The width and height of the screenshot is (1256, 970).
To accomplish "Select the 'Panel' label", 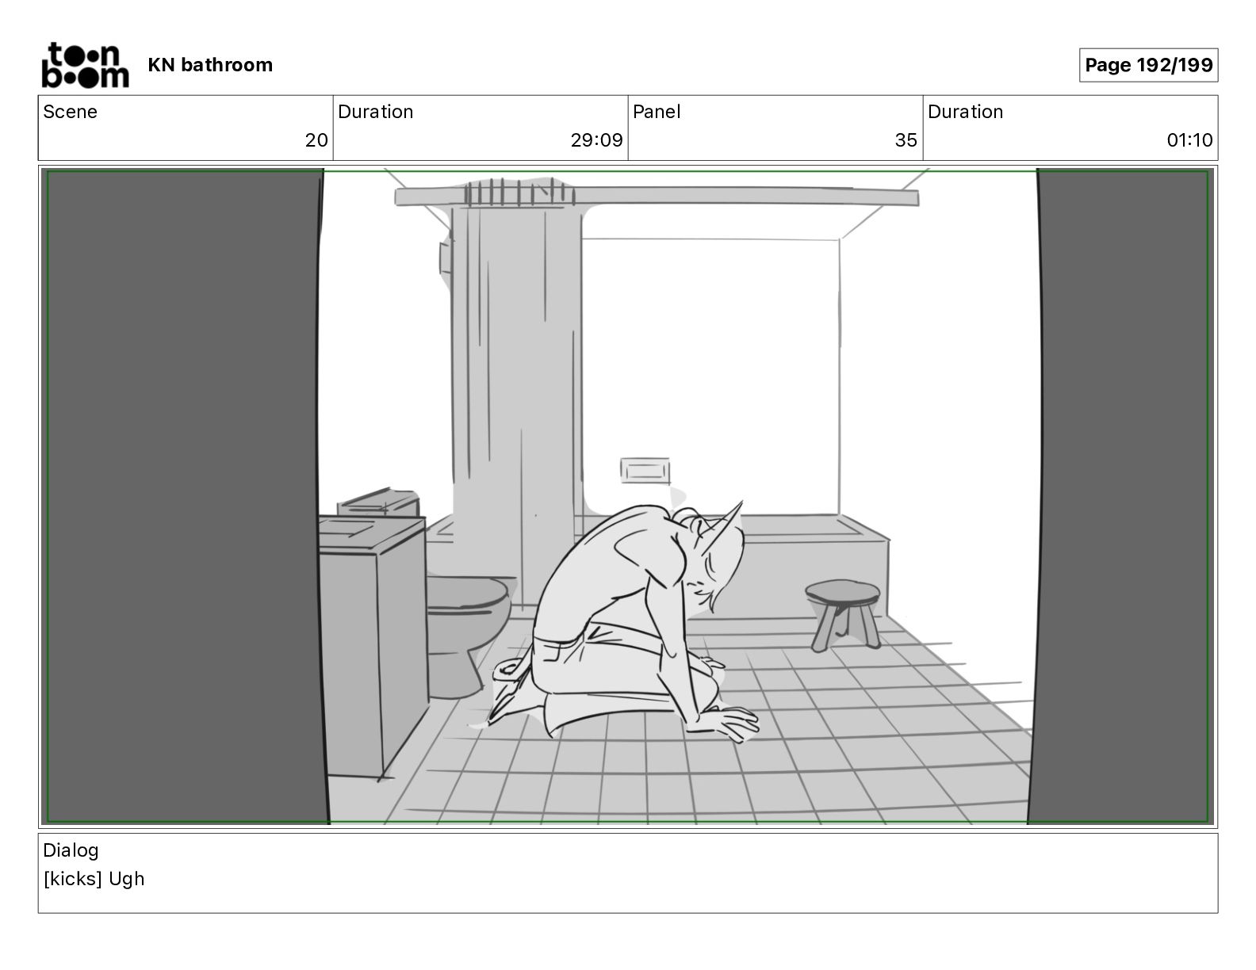I will [657, 112].
